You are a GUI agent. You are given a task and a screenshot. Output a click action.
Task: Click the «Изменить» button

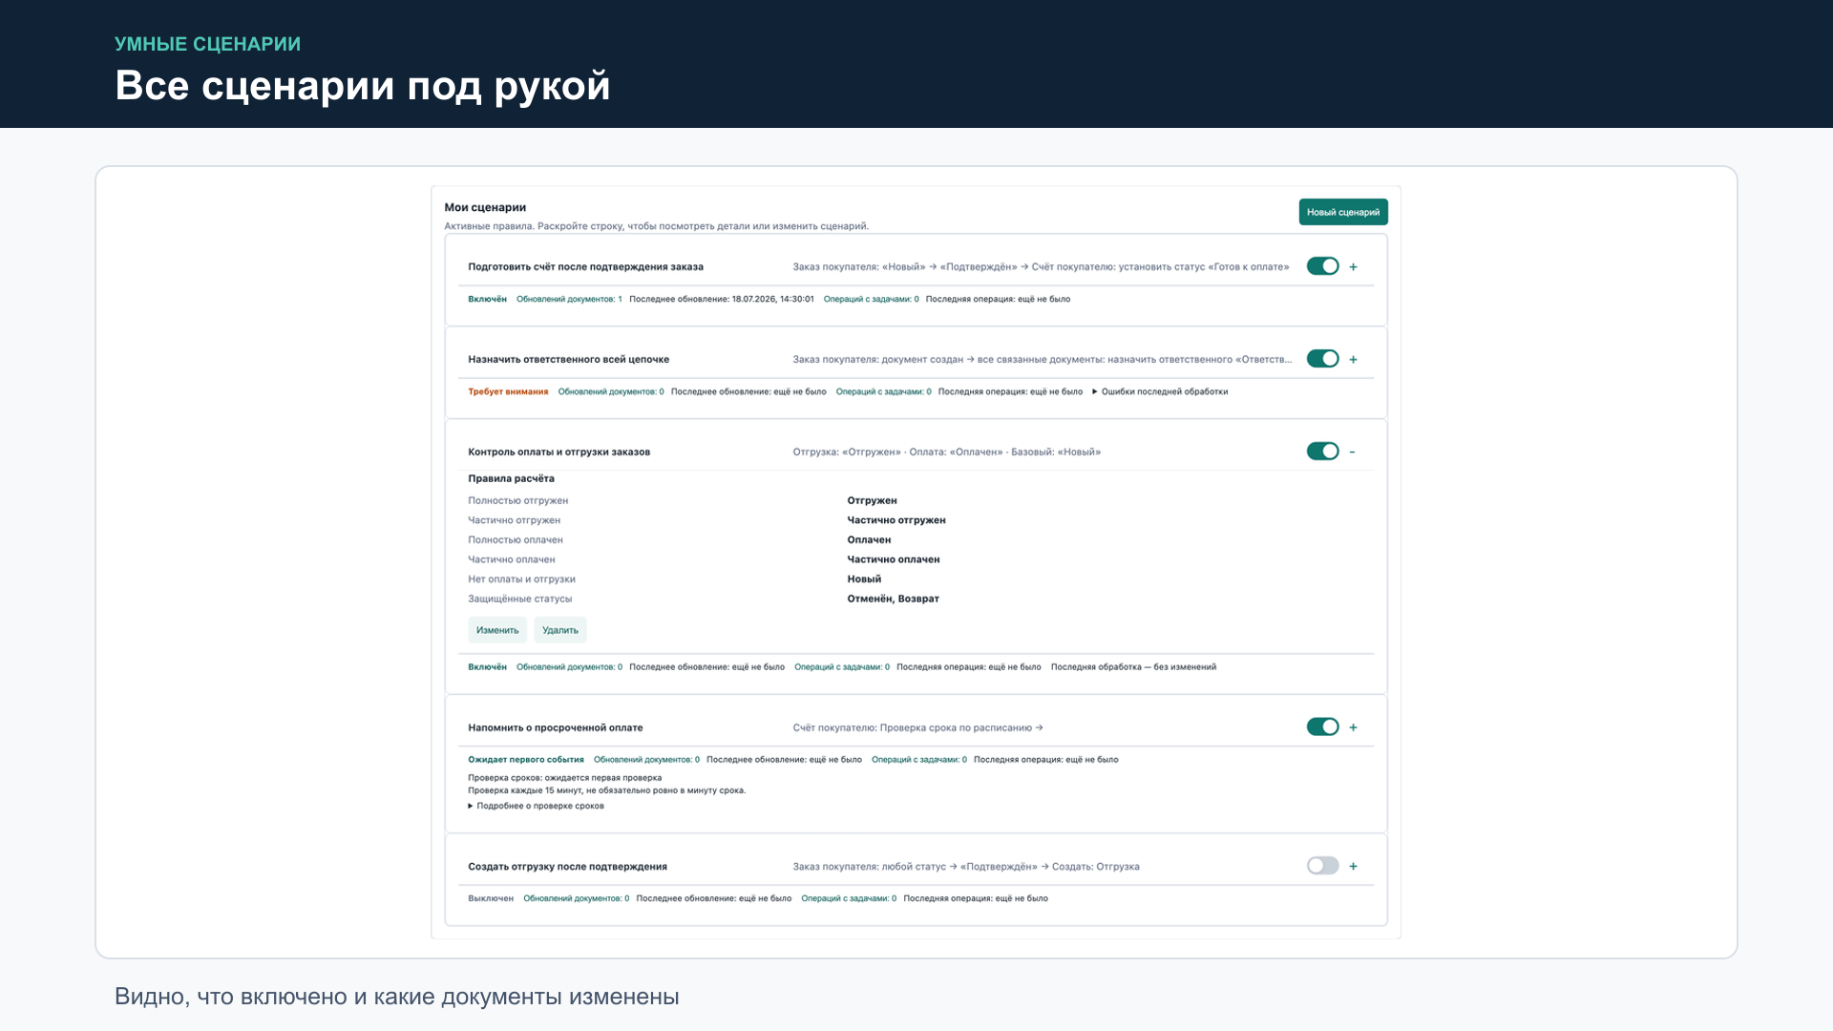497,630
